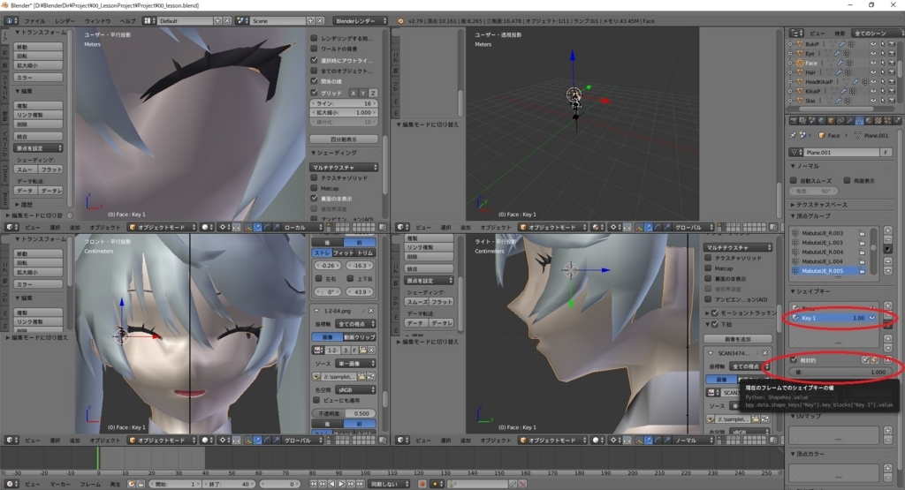The width and height of the screenshot is (905, 490).
Task: Click the 終了 end frame field in timeline
Action: coord(230,484)
